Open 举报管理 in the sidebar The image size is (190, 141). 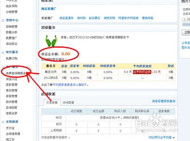tap(12, 96)
